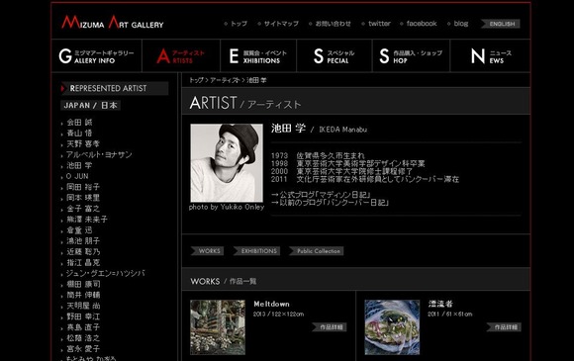Open the Special menu tab

pyautogui.click(x=335, y=56)
